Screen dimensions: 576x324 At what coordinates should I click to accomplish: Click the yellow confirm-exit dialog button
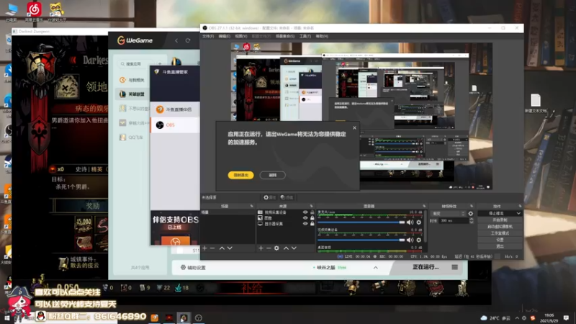click(x=240, y=175)
